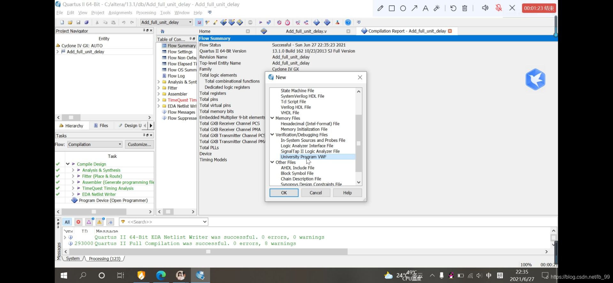
Task: Click the Save icon in toolbar
Action: [x=78, y=22]
